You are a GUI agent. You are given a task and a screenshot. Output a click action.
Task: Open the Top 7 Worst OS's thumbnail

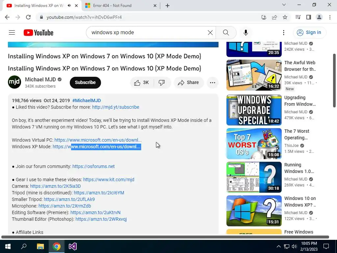(254, 144)
